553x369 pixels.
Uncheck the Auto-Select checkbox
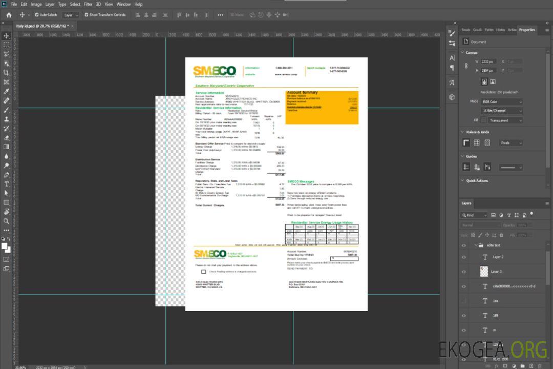tap(36, 15)
